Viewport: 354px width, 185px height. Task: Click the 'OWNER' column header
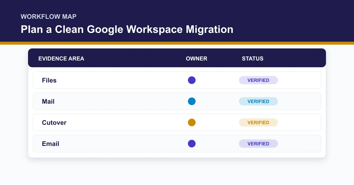pyautogui.click(x=196, y=58)
